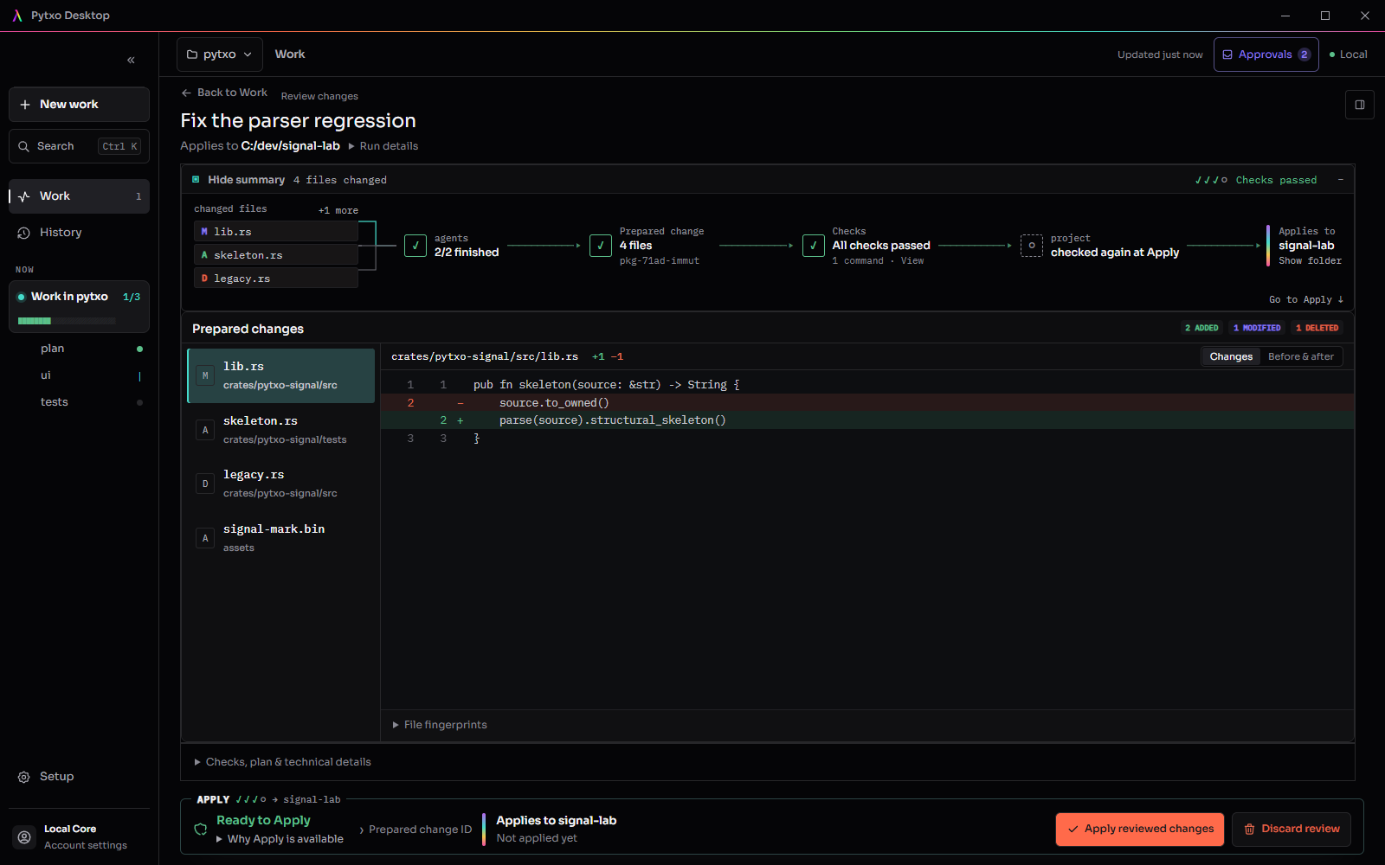Click the 1 DELETED filter badge
The image size is (1385, 865).
1317,329
